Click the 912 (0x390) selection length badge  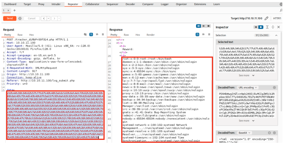pos(262,35)
